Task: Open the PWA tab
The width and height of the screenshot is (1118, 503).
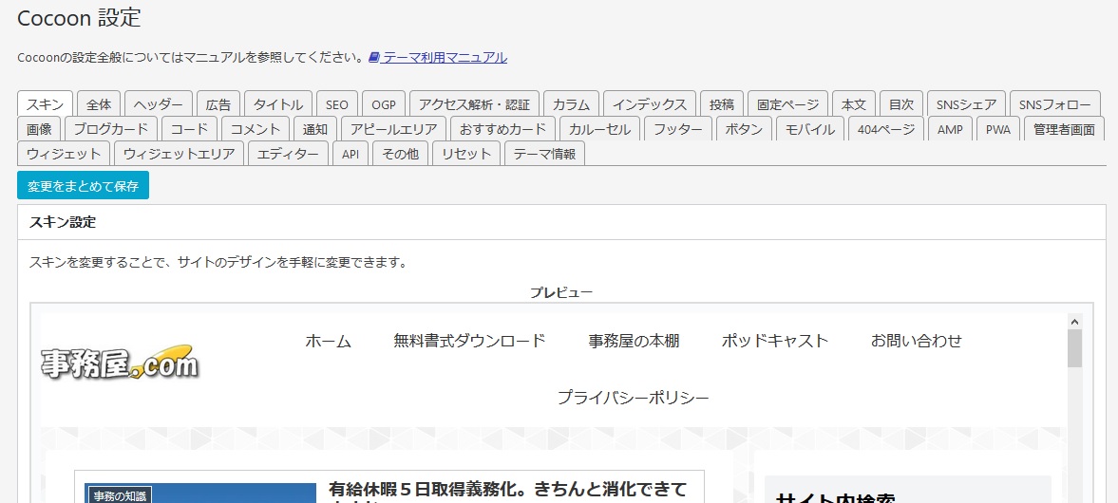Action: (998, 129)
